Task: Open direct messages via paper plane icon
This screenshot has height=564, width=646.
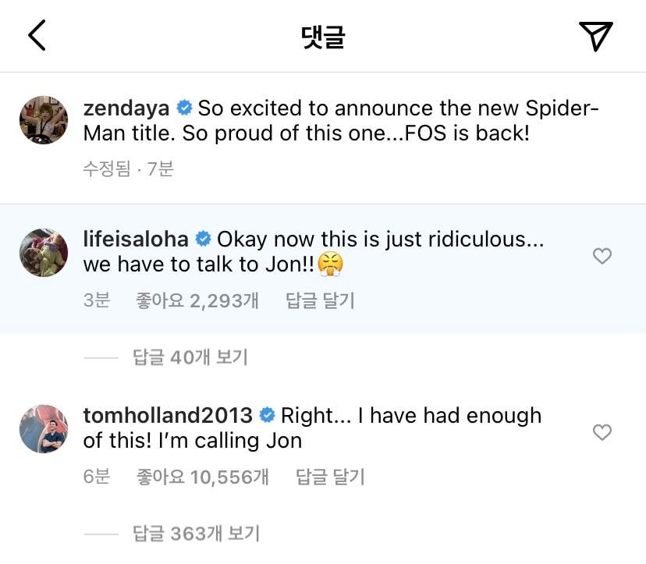Action: tap(595, 36)
